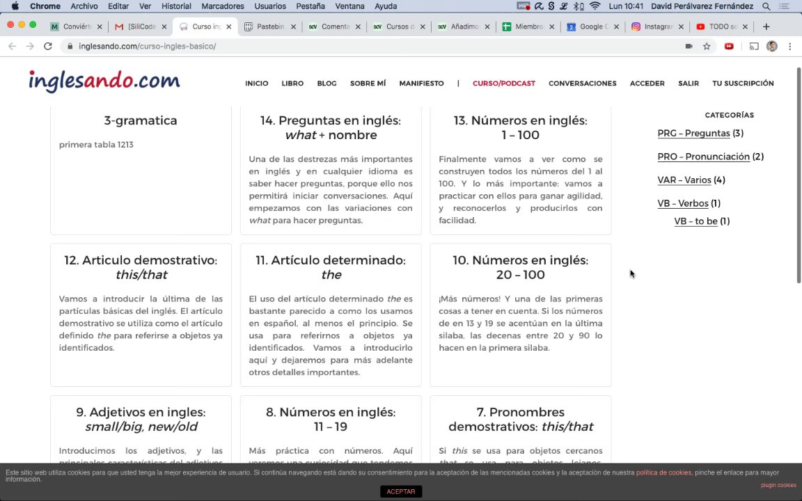Image resolution: width=802 pixels, height=501 pixels.
Task: Open the política de cookies link
Action: pyautogui.click(x=663, y=473)
